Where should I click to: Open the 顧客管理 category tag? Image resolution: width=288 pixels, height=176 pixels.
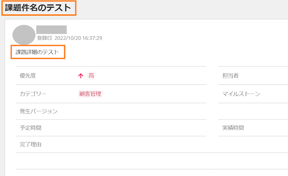(90, 94)
